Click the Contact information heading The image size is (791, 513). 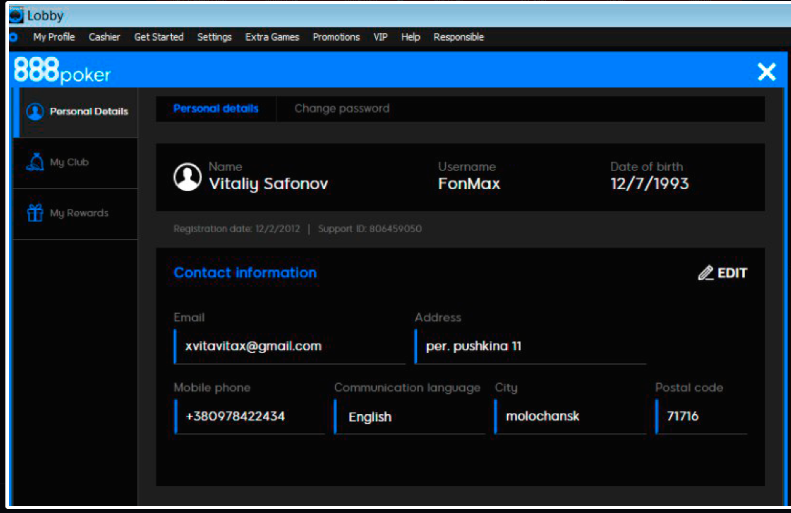click(x=245, y=273)
